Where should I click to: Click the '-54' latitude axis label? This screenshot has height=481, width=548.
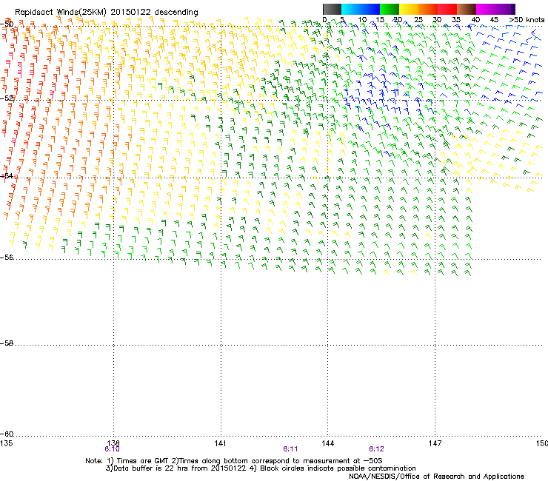point(7,175)
